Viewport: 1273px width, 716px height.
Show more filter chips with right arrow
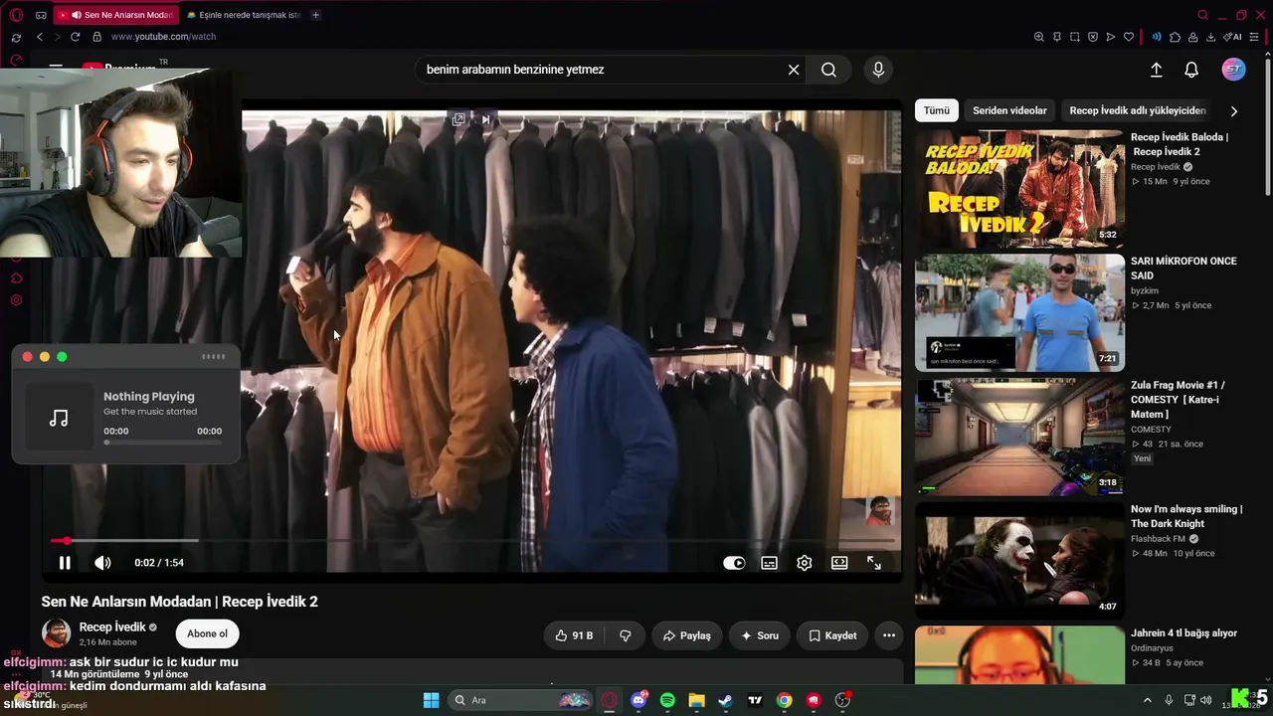[1234, 111]
